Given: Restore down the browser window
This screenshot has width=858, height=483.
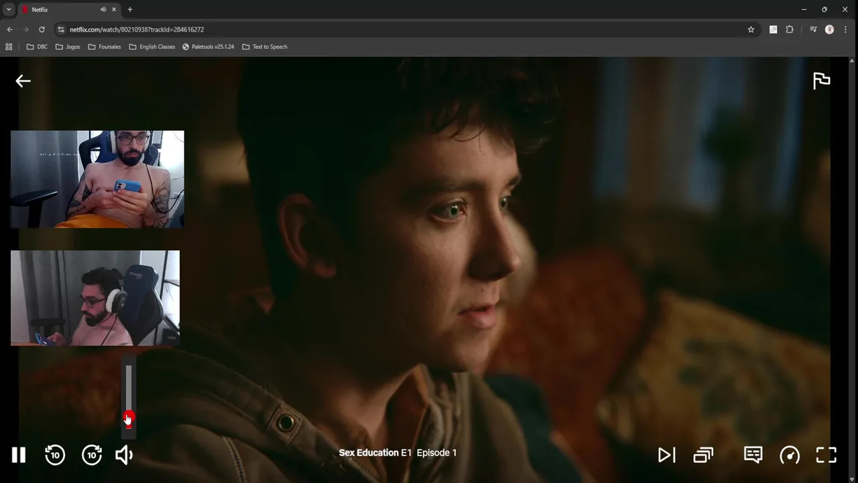Looking at the screenshot, I should (x=824, y=9).
